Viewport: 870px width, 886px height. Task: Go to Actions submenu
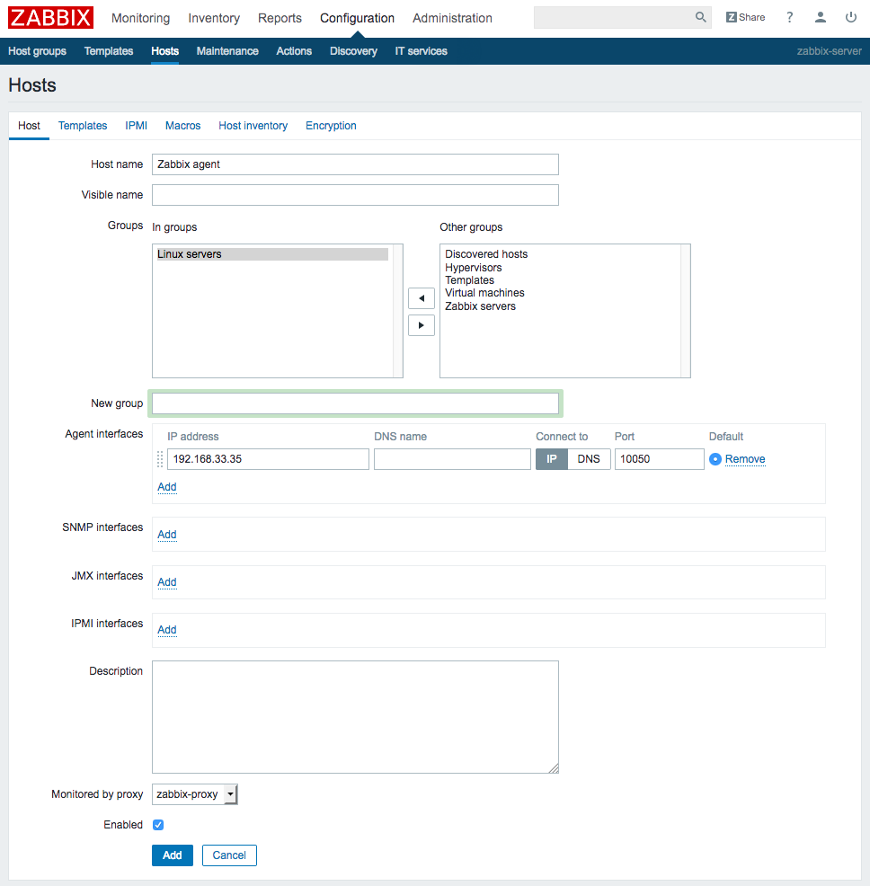[294, 51]
